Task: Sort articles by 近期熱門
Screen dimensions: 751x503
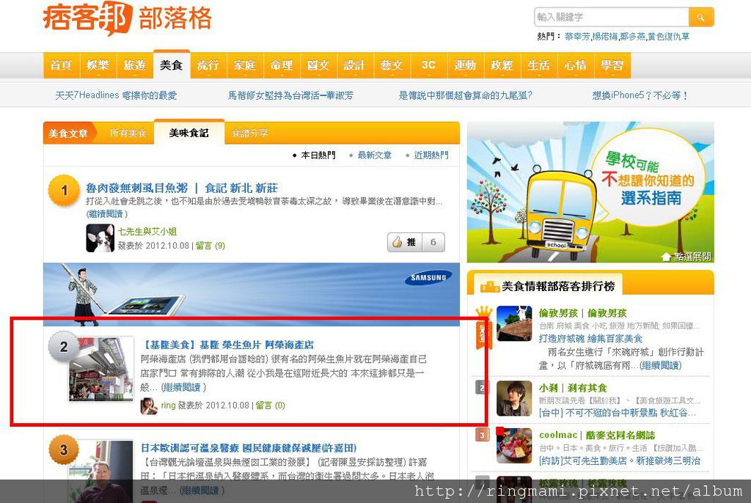Action: pyautogui.click(x=431, y=155)
